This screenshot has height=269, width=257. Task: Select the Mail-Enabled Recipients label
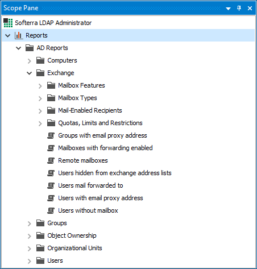[90, 110]
